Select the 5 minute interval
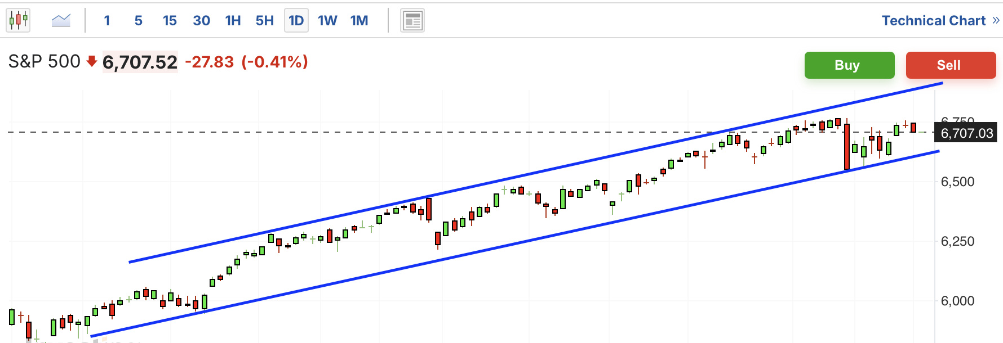Image resolution: width=1003 pixels, height=343 pixels. pos(139,21)
